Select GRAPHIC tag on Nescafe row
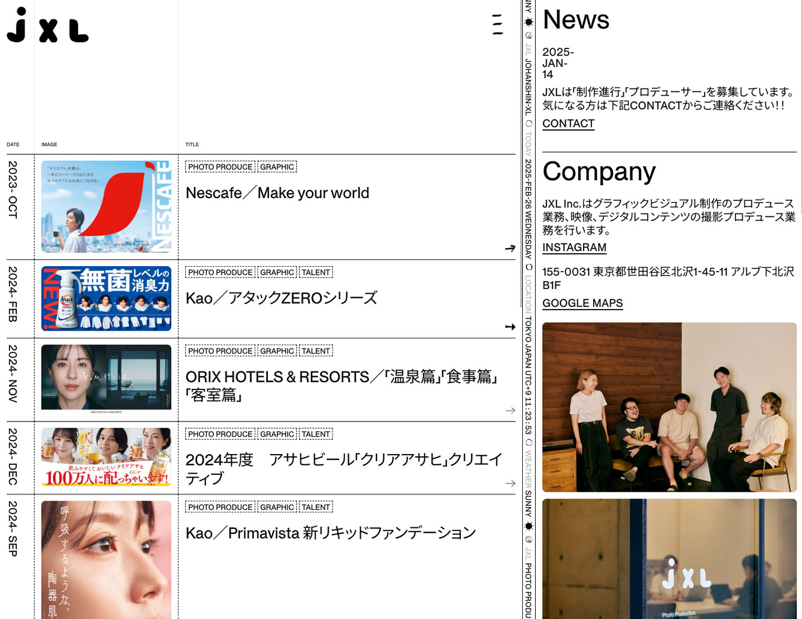Image resolution: width=802 pixels, height=619 pixels. click(x=277, y=167)
